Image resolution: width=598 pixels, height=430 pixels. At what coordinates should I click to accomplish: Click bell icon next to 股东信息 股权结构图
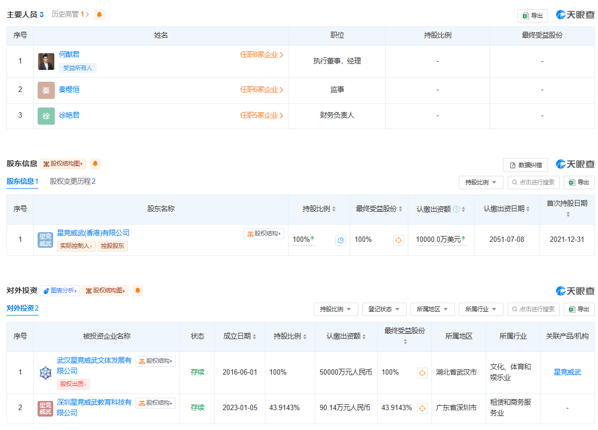(x=95, y=164)
